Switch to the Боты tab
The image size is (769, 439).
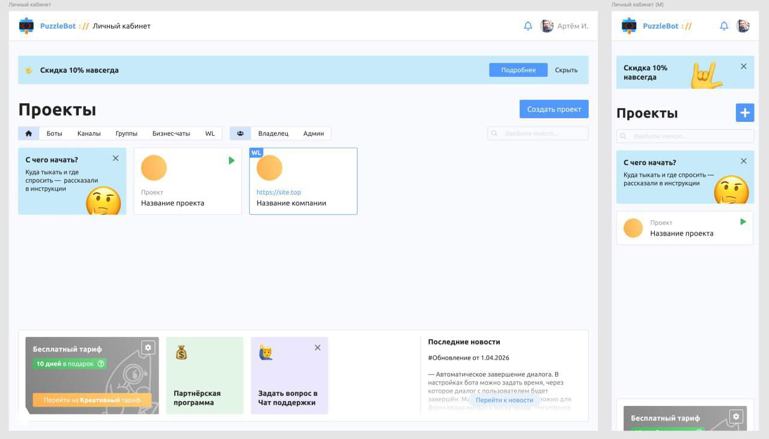pyautogui.click(x=55, y=133)
